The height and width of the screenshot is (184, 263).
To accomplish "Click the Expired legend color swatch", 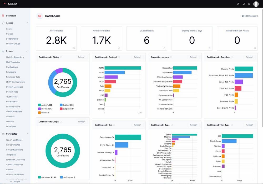I will point(61,105).
